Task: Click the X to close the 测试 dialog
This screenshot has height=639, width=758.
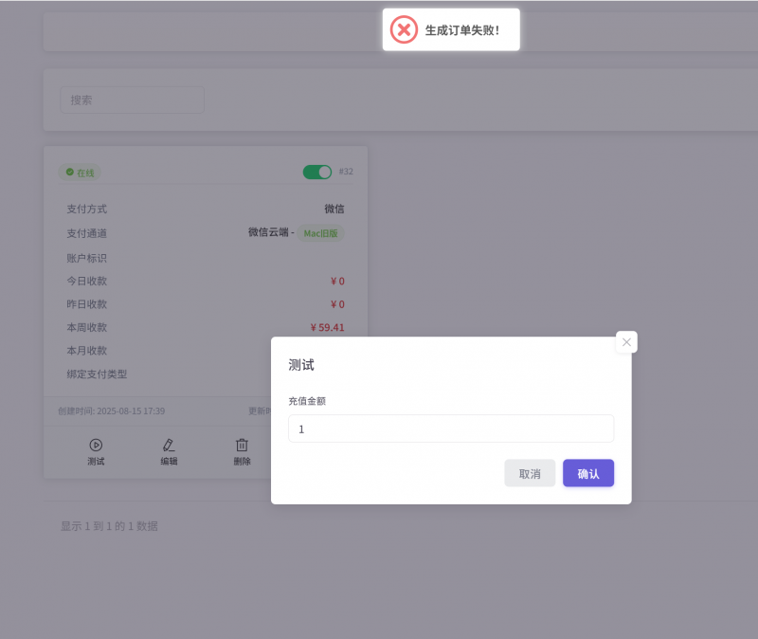Action: click(x=626, y=342)
